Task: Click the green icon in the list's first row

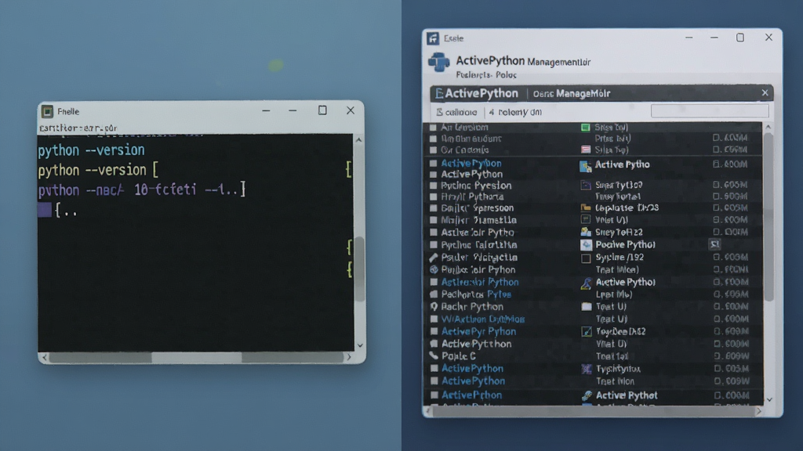Action: point(585,128)
